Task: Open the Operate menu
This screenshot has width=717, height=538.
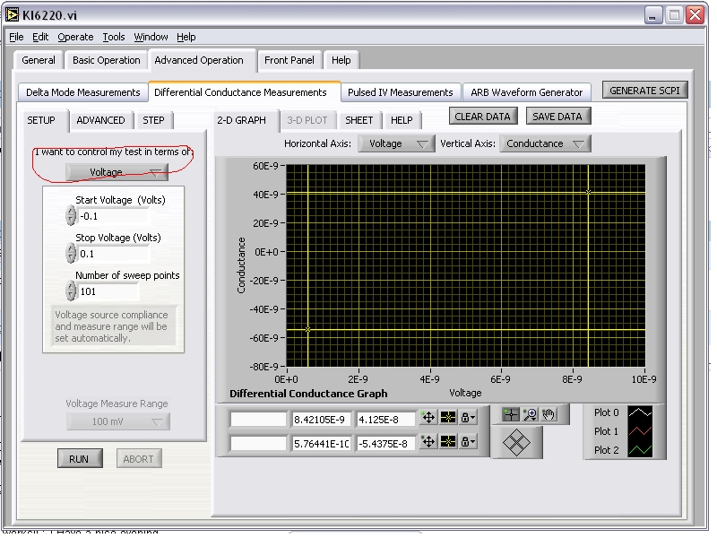Action: pos(75,37)
